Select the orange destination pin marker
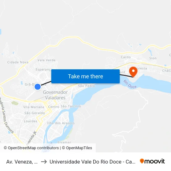This screenshot has width=171, height=171. click(x=133, y=72)
